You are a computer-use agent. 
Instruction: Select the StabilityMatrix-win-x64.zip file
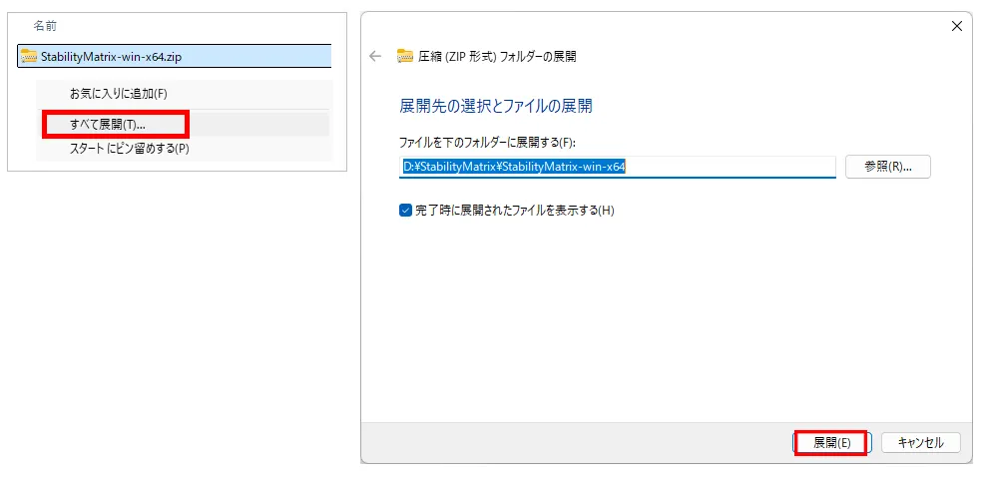(x=175, y=56)
